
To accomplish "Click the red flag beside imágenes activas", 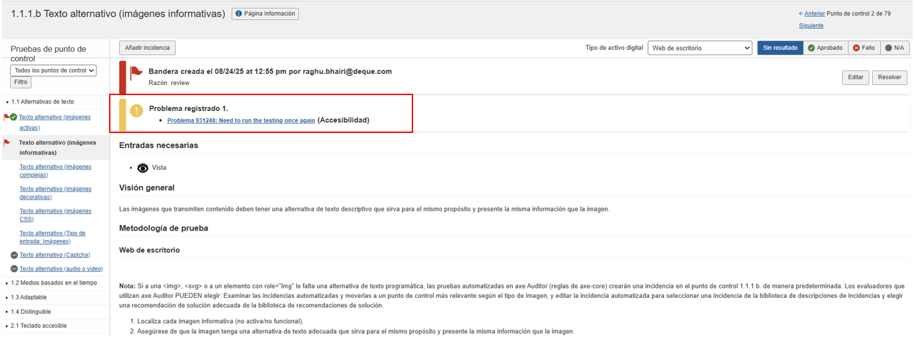I will [7, 117].
